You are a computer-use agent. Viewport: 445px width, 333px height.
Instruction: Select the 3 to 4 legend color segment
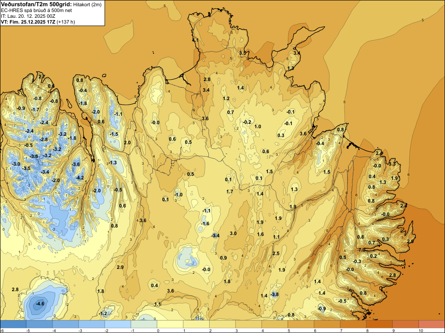point(249,324)
